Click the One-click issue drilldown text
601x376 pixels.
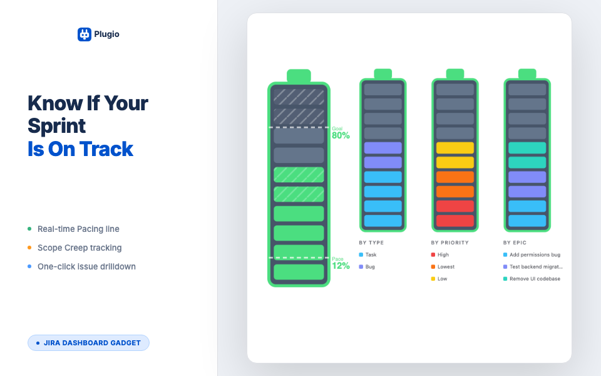point(86,267)
